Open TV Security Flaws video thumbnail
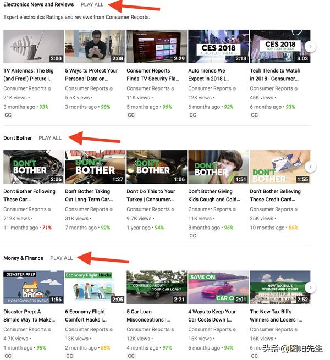 (157, 46)
